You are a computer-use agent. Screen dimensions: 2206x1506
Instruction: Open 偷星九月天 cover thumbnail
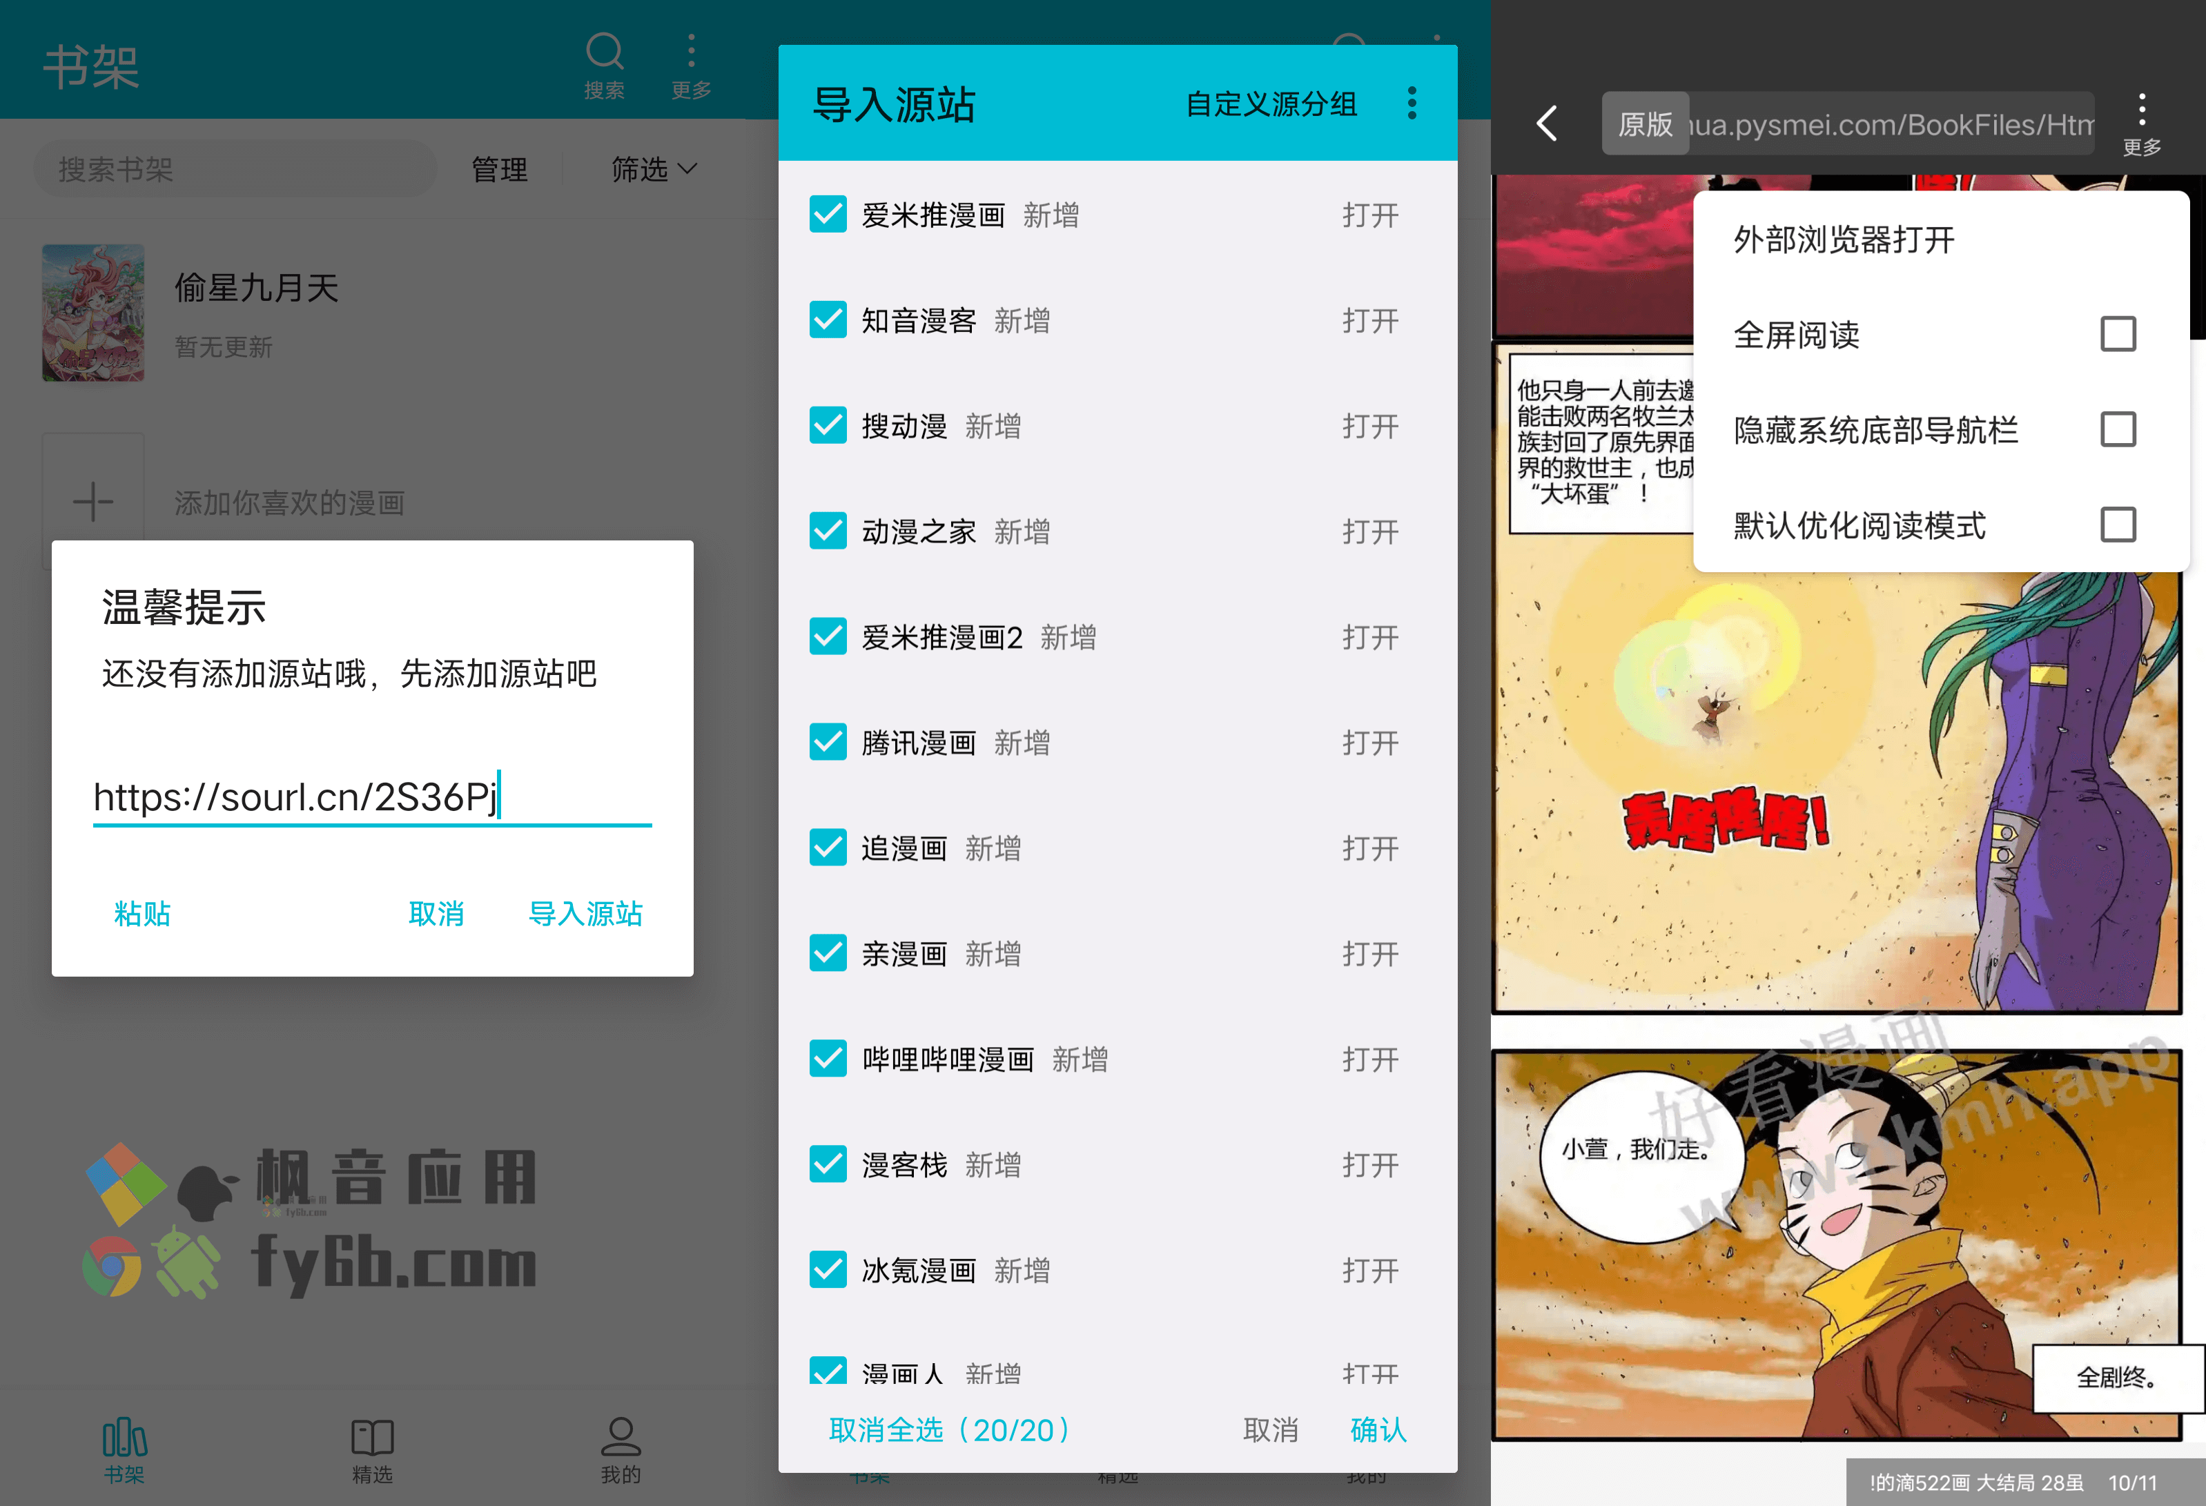click(x=93, y=313)
